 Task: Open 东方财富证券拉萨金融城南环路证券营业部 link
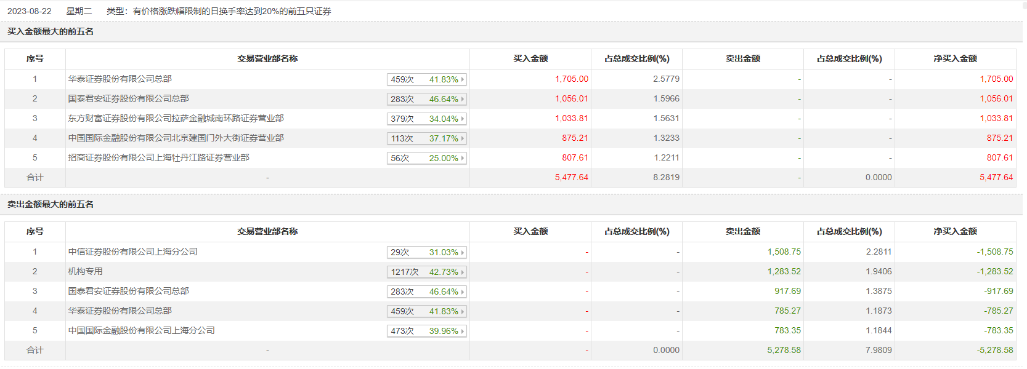[176, 118]
